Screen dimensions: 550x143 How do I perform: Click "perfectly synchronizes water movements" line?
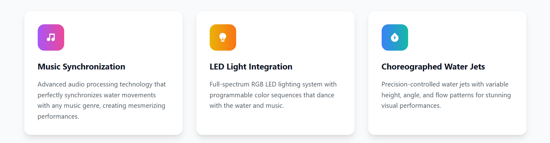[96, 95]
